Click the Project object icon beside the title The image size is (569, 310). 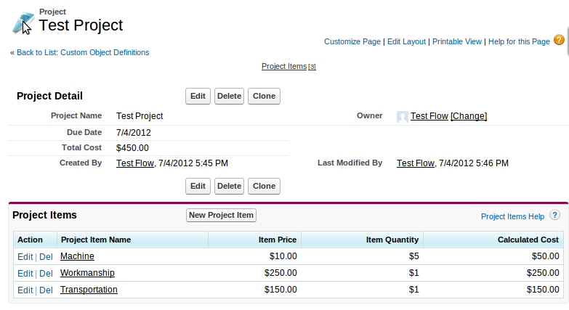[23, 23]
